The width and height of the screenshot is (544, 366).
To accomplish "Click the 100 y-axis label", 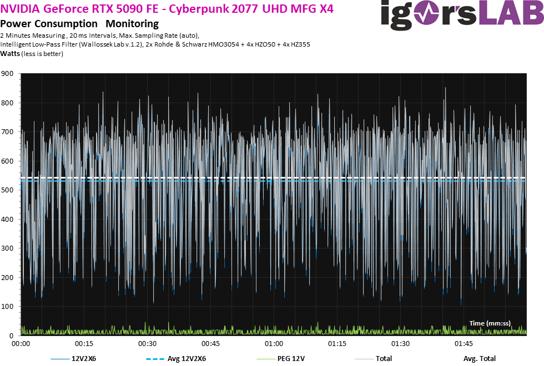I will click(7, 306).
